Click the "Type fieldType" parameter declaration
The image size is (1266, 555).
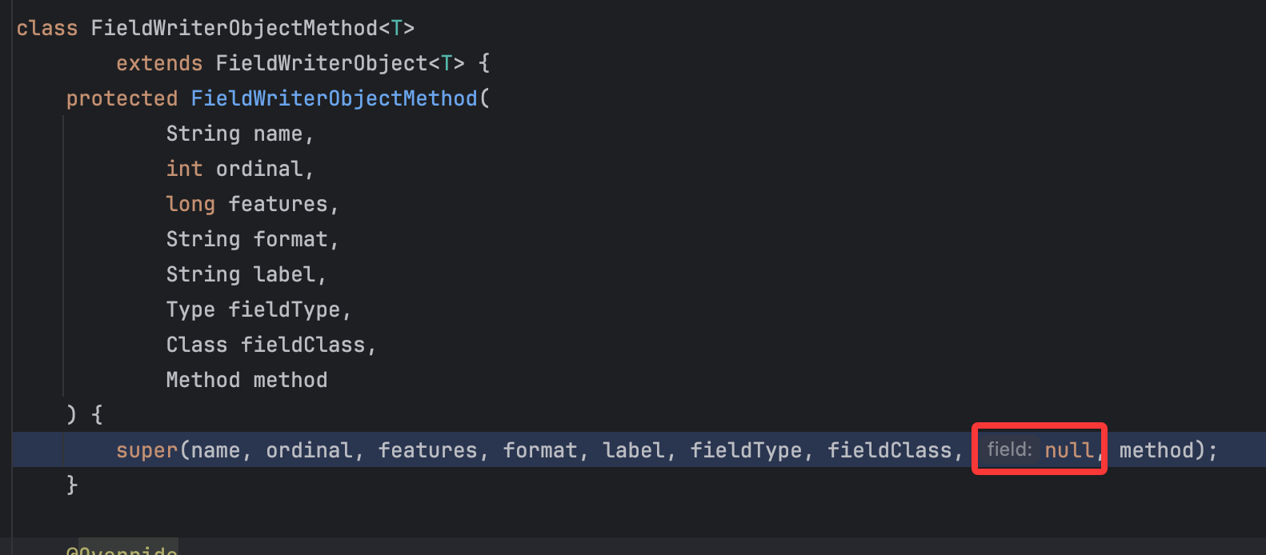coord(258,309)
